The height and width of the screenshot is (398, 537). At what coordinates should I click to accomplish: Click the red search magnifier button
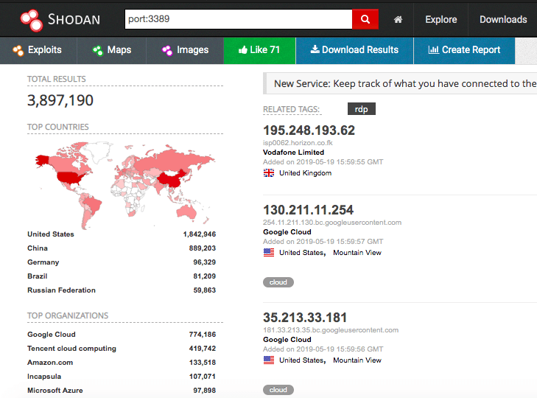point(365,19)
